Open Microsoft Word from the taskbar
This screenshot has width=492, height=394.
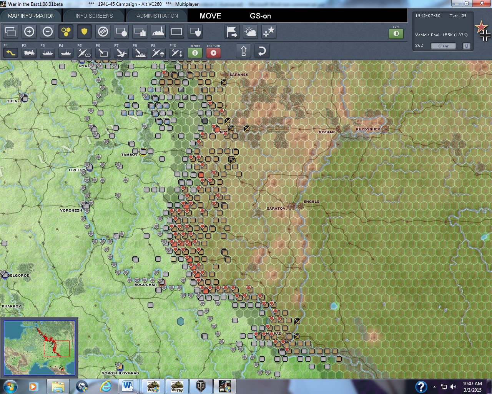coord(128,386)
